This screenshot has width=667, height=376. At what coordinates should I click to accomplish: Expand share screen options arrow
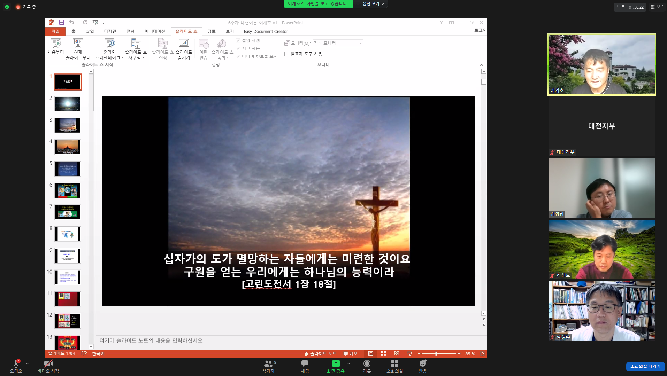coord(349,363)
